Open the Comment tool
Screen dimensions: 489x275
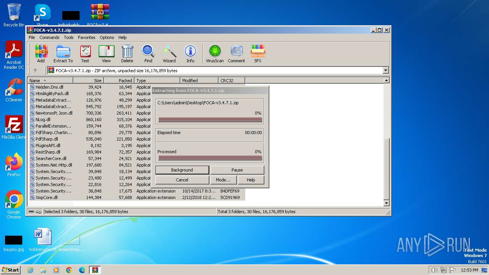point(236,54)
